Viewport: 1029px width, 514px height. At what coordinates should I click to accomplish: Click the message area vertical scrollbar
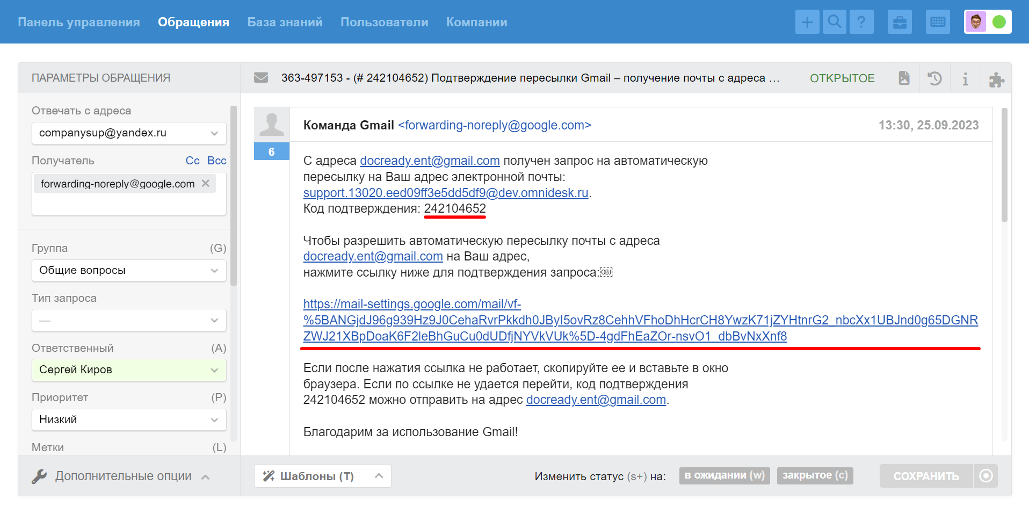click(x=1004, y=165)
